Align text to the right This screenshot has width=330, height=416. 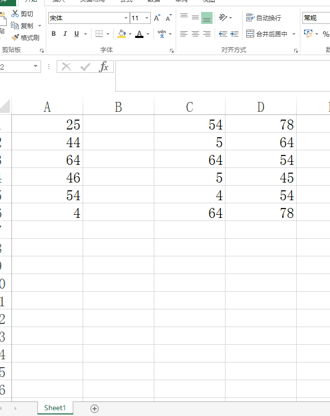coord(207,34)
